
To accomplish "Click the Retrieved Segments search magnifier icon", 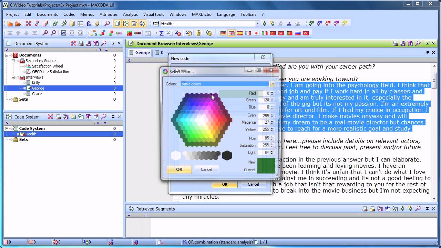I will coord(418,209).
